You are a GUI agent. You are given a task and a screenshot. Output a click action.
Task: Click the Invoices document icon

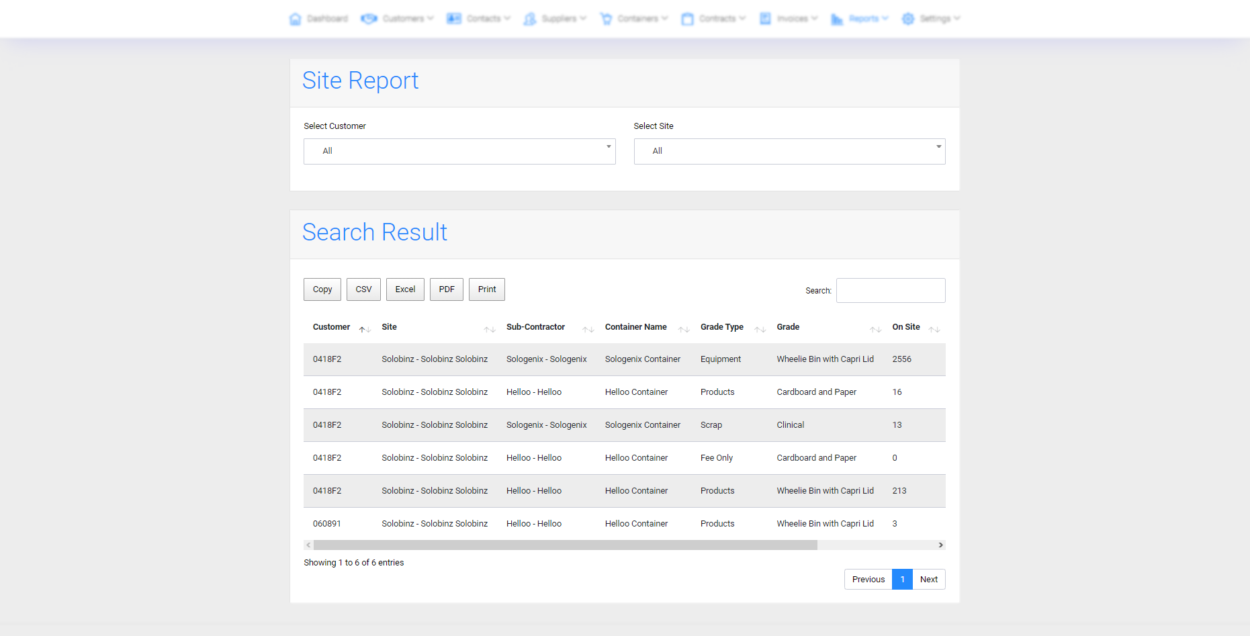point(765,19)
